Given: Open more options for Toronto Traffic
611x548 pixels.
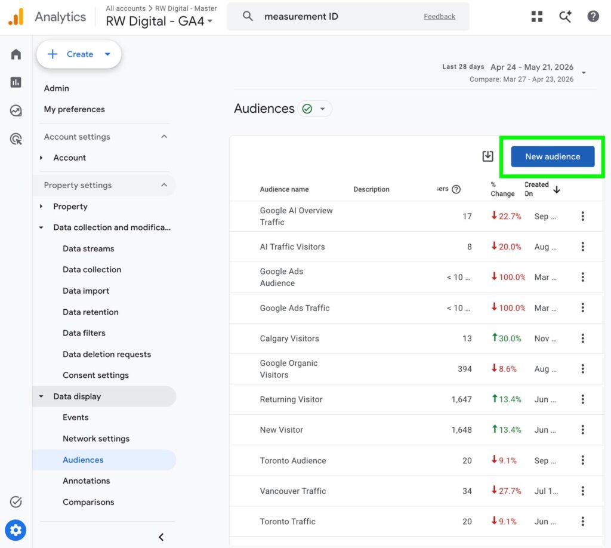Looking at the screenshot, I should point(582,522).
